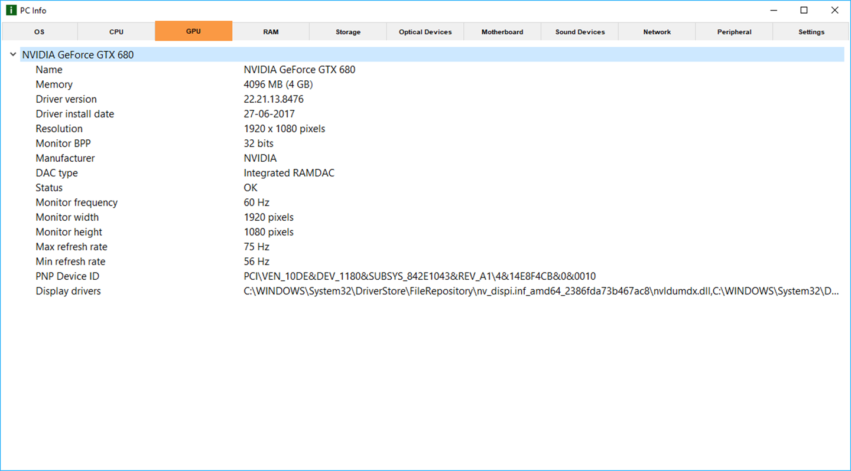Switch to Optical Devices tab
The width and height of the screenshot is (851, 471).
pos(425,31)
